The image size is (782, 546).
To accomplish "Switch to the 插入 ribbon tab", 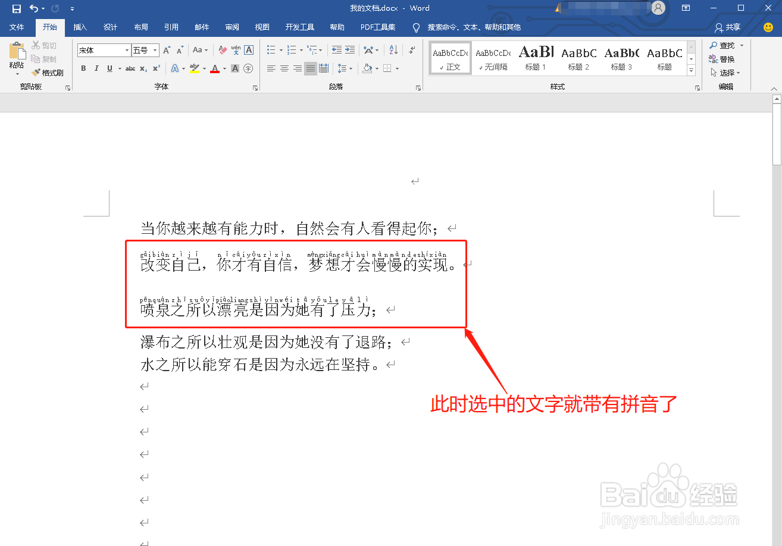I will click(x=80, y=27).
